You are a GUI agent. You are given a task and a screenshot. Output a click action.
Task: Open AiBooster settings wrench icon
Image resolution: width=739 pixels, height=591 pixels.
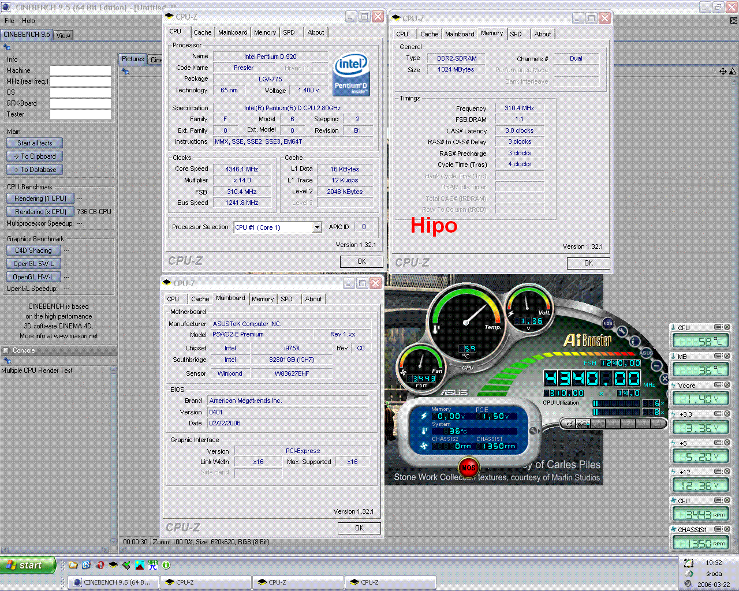(622, 331)
